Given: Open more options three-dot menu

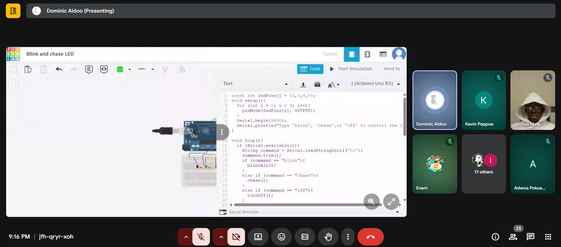Looking at the screenshot, I should [x=348, y=237].
